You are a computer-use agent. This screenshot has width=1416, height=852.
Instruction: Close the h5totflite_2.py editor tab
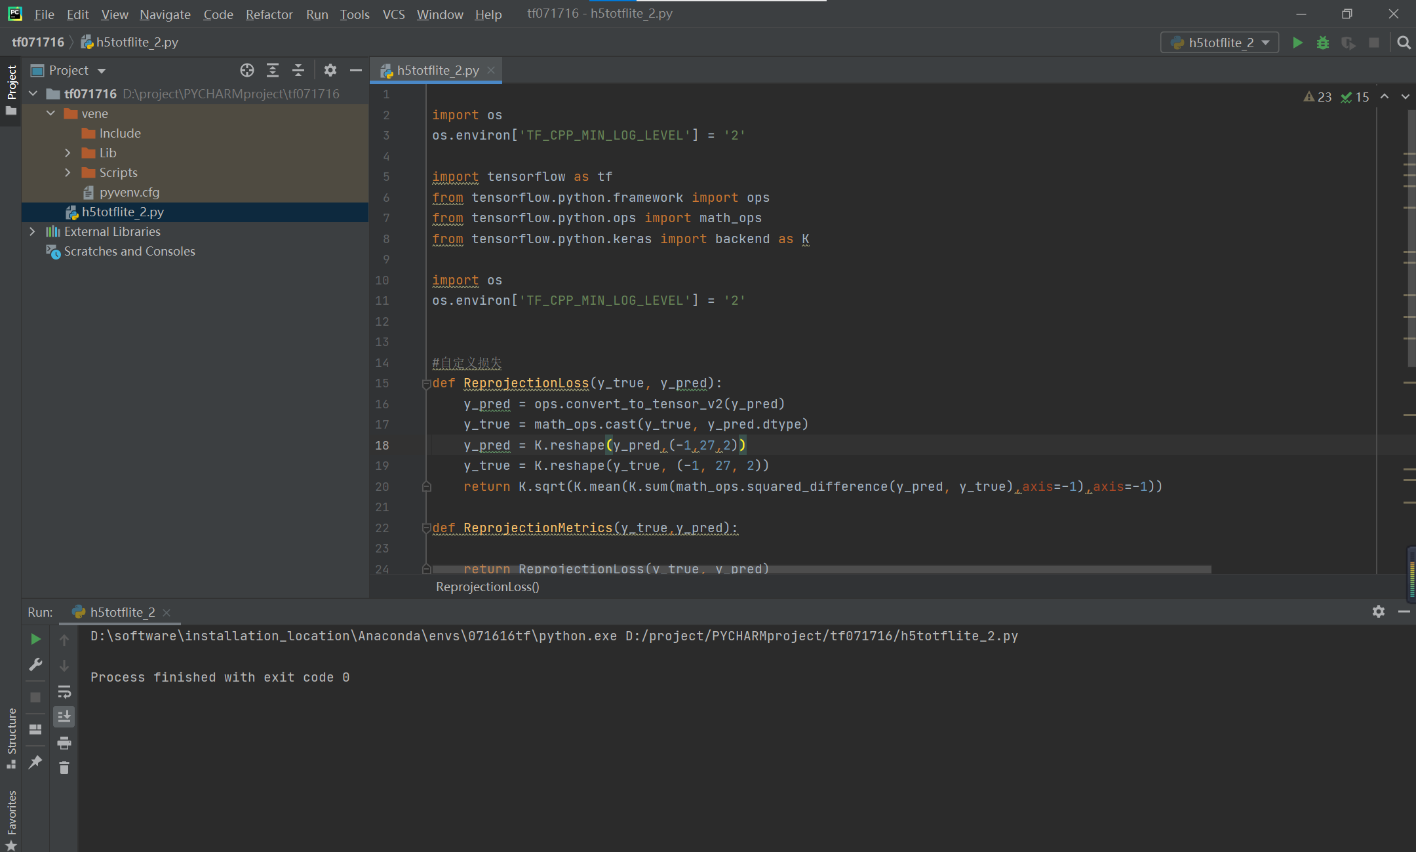pyautogui.click(x=491, y=70)
